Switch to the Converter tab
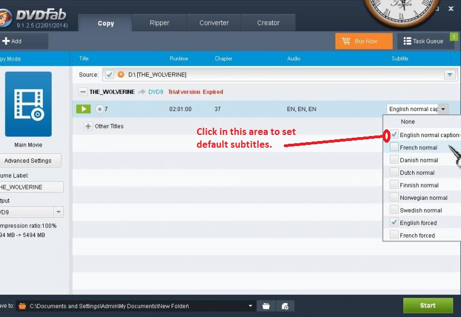Viewport: 461px width, 317px height. pyautogui.click(x=214, y=23)
